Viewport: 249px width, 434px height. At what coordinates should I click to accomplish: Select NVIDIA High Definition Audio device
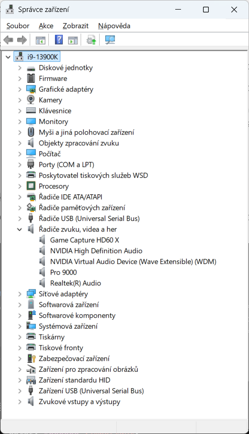[x=96, y=251]
